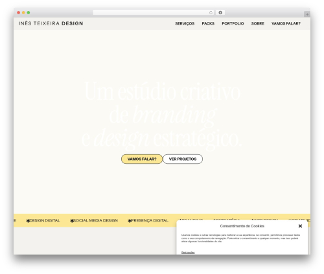
Task: Click the round icon right of address bar
Action: coord(220,12)
